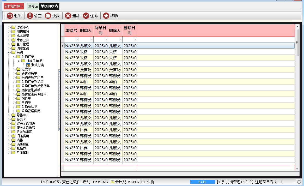The image size is (304, 186).
Task: Open the 删除人 column filter dropdown
Action: [x=121, y=39]
